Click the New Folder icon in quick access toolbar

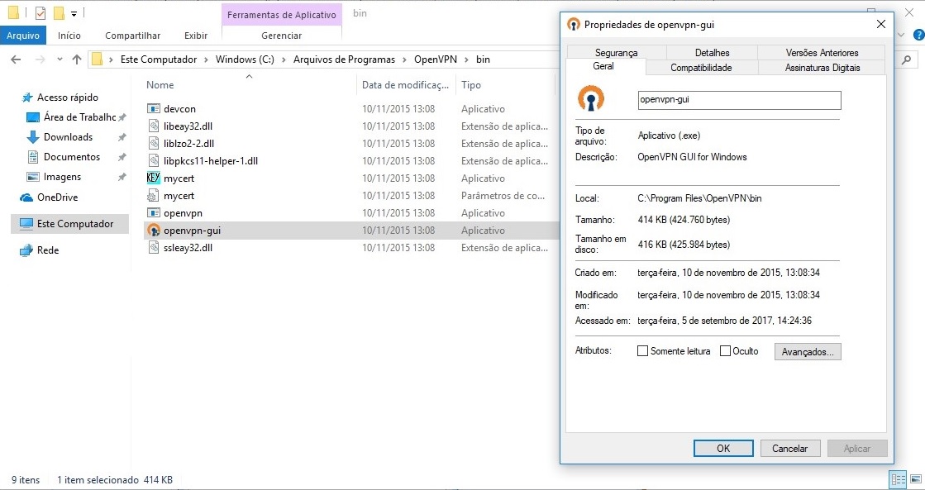tap(59, 12)
